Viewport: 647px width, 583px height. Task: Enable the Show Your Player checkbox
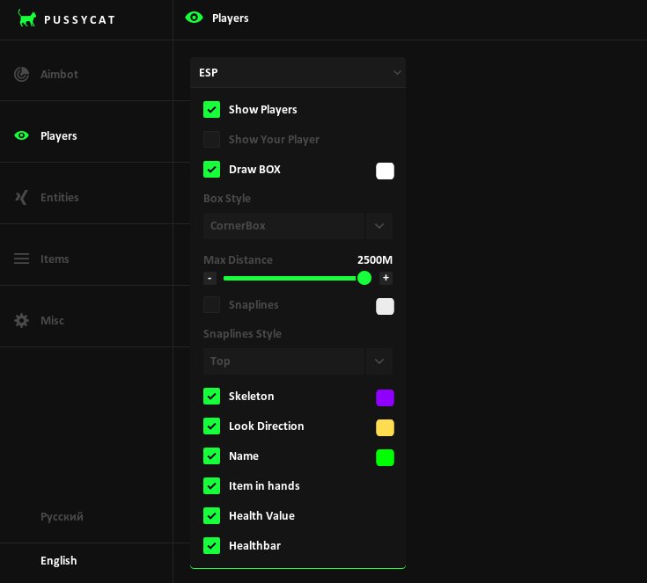211,139
